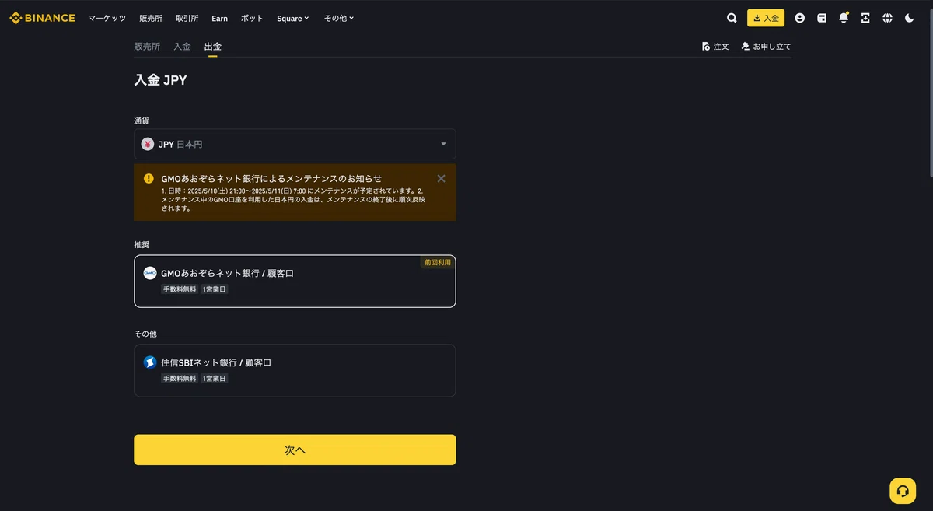The height and width of the screenshot is (511, 933).
Task: View notifications via the bell icon
Action: (x=844, y=18)
